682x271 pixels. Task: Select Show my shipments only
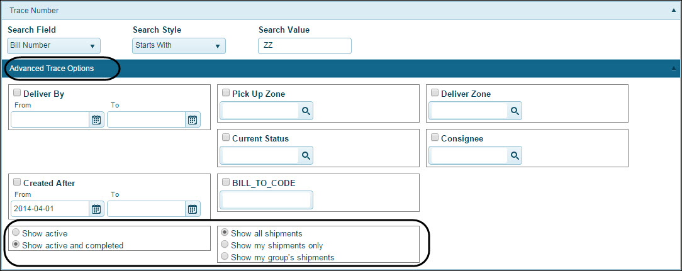pos(225,245)
